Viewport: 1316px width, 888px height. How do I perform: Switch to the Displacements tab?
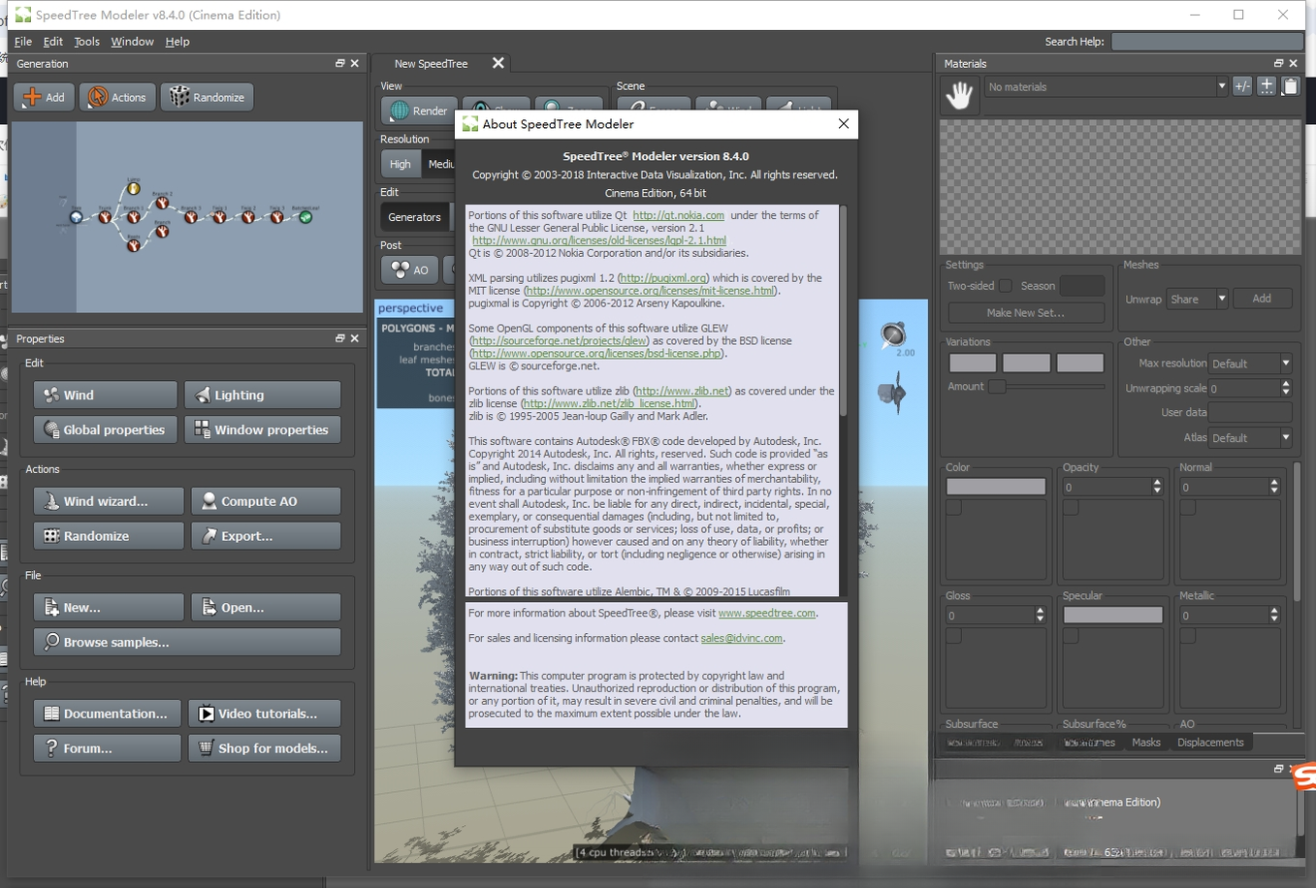click(1210, 743)
